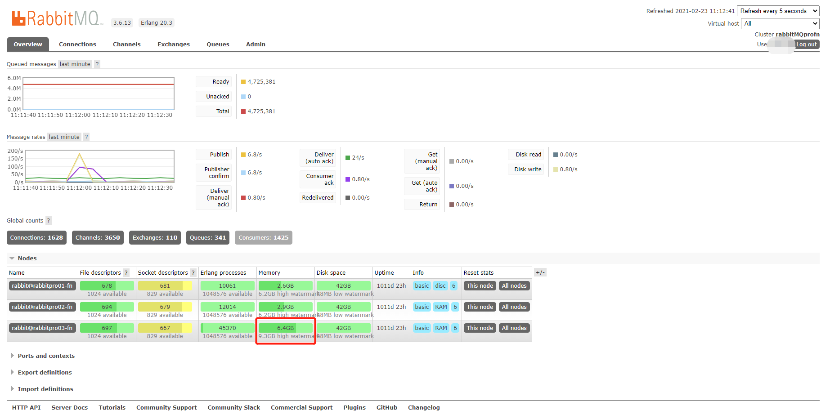Click the +/- column selector
The width and height of the screenshot is (830, 419).
(x=540, y=272)
